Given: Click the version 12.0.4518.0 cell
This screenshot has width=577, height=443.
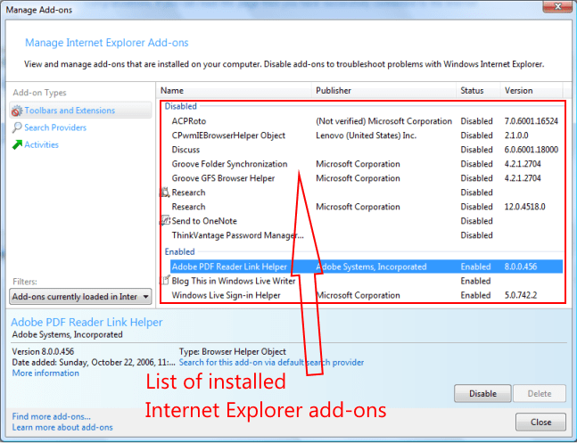Looking at the screenshot, I should (x=524, y=207).
